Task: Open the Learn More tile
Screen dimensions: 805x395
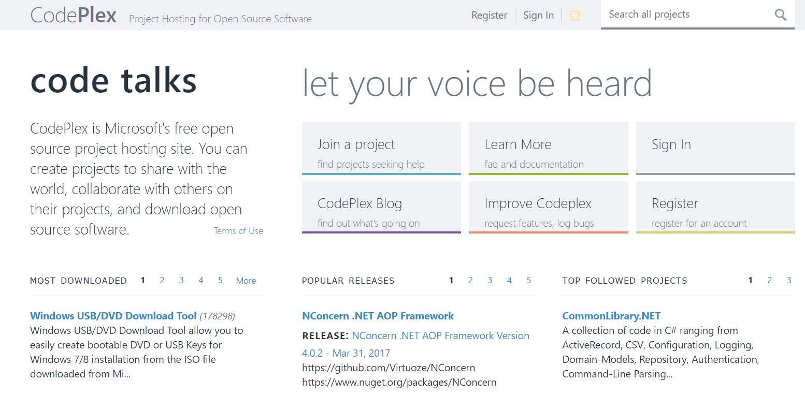Action: coord(549,149)
